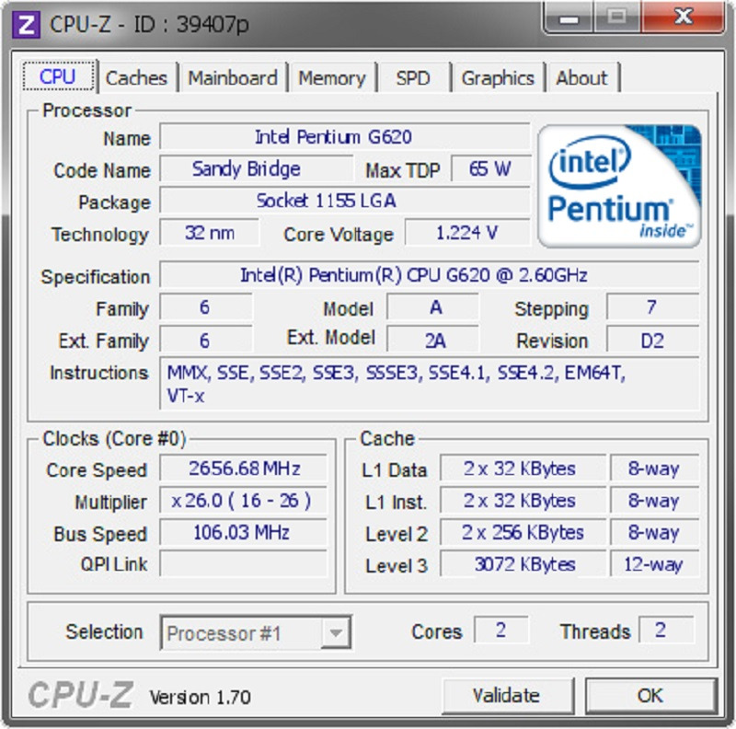
Task: Click the Name field showing Intel Pentium G620
Action: tap(344, 137)
